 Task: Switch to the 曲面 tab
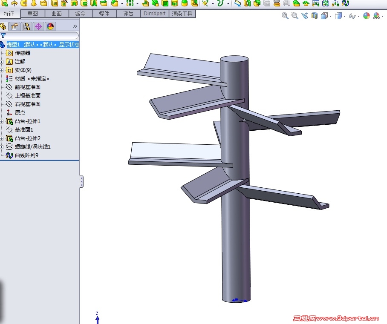pos(57,14)
